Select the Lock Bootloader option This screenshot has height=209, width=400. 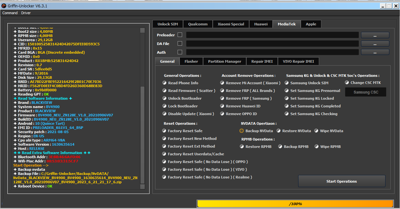(180, 106)
